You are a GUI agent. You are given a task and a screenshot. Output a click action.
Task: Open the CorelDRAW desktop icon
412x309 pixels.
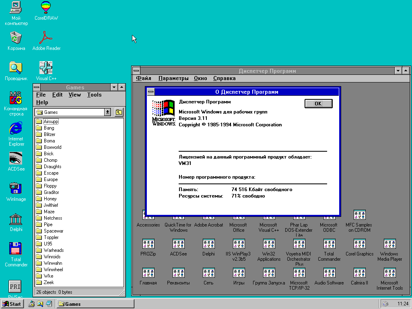(x=46, y=8)
